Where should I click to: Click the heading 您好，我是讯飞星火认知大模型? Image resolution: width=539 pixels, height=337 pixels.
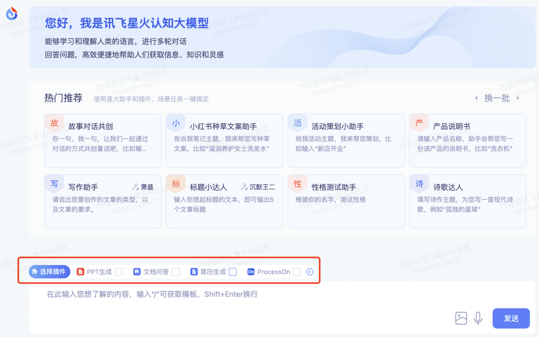tap(126, 23)
